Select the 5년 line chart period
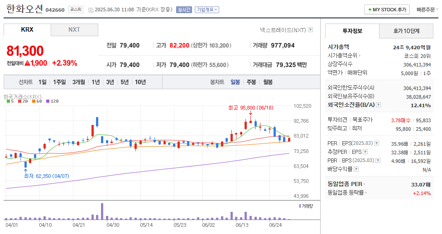 (x=125, y=82)
